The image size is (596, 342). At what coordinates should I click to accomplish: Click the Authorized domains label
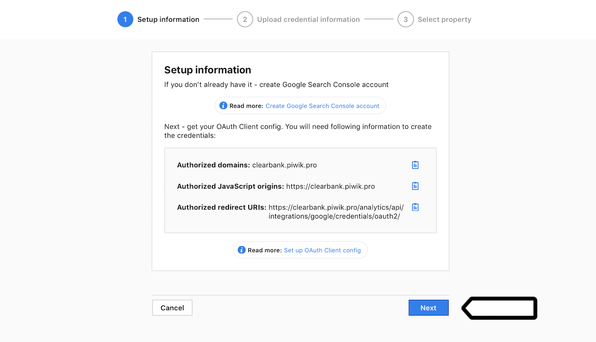(x=214, y=165)
